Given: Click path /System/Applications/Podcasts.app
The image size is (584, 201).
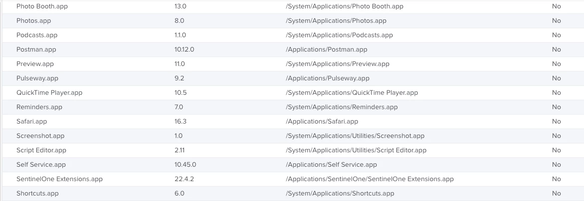Looking at the screenshot, I should coord(339,35).
